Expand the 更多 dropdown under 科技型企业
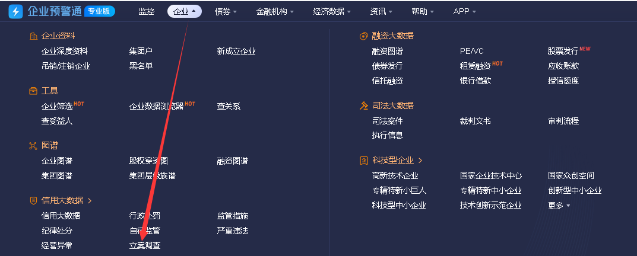This screenshot has width=637, height=256. 559,206
